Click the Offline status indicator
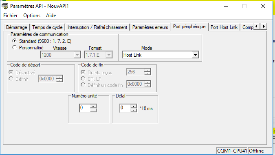This screenshot has height=155, width=275. pyautogui.click(x=256, y=151)
